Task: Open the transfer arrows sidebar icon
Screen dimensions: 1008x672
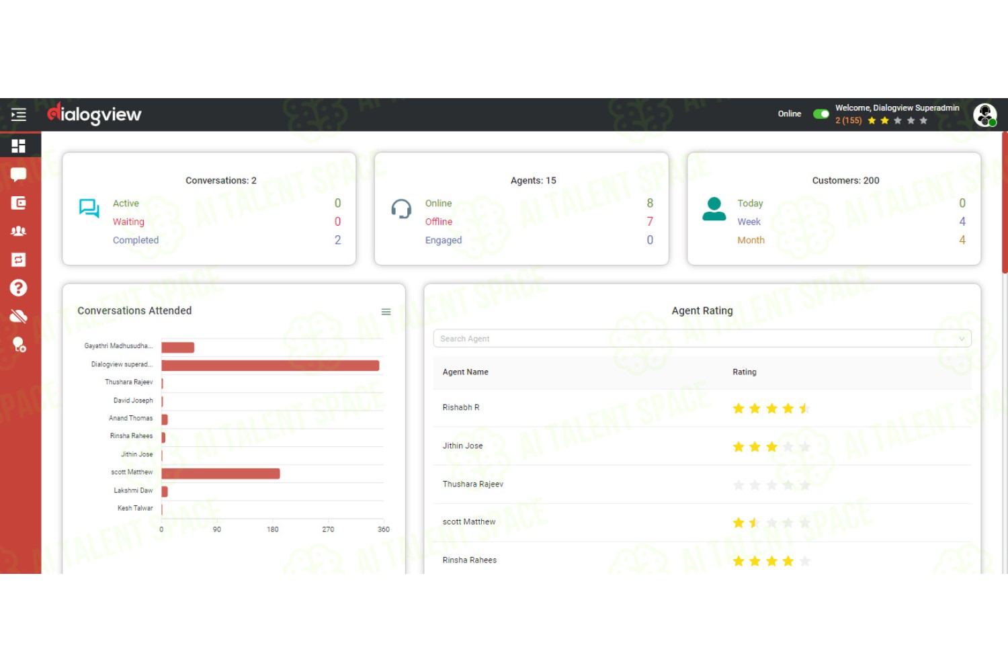Action: pyautogui.click(x=19, y=259)
